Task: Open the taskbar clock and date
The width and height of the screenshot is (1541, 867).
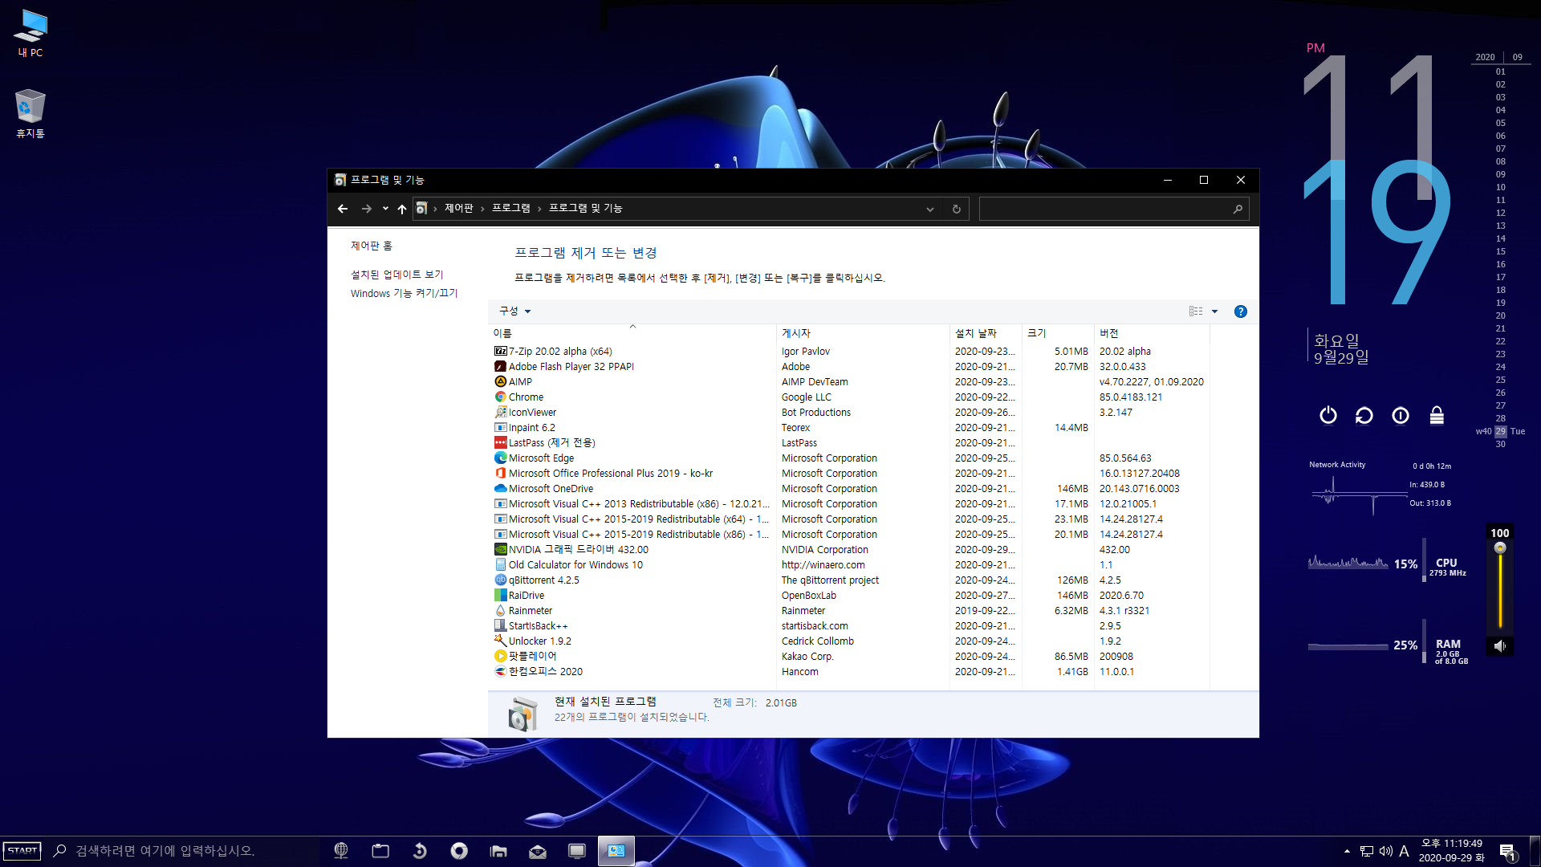Action: [1452, 851]
